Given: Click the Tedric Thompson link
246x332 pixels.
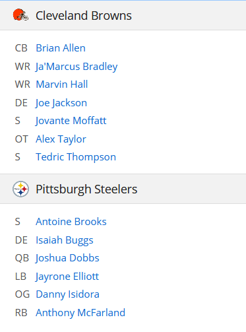Looking at the screenshot, I should [76, 157].
